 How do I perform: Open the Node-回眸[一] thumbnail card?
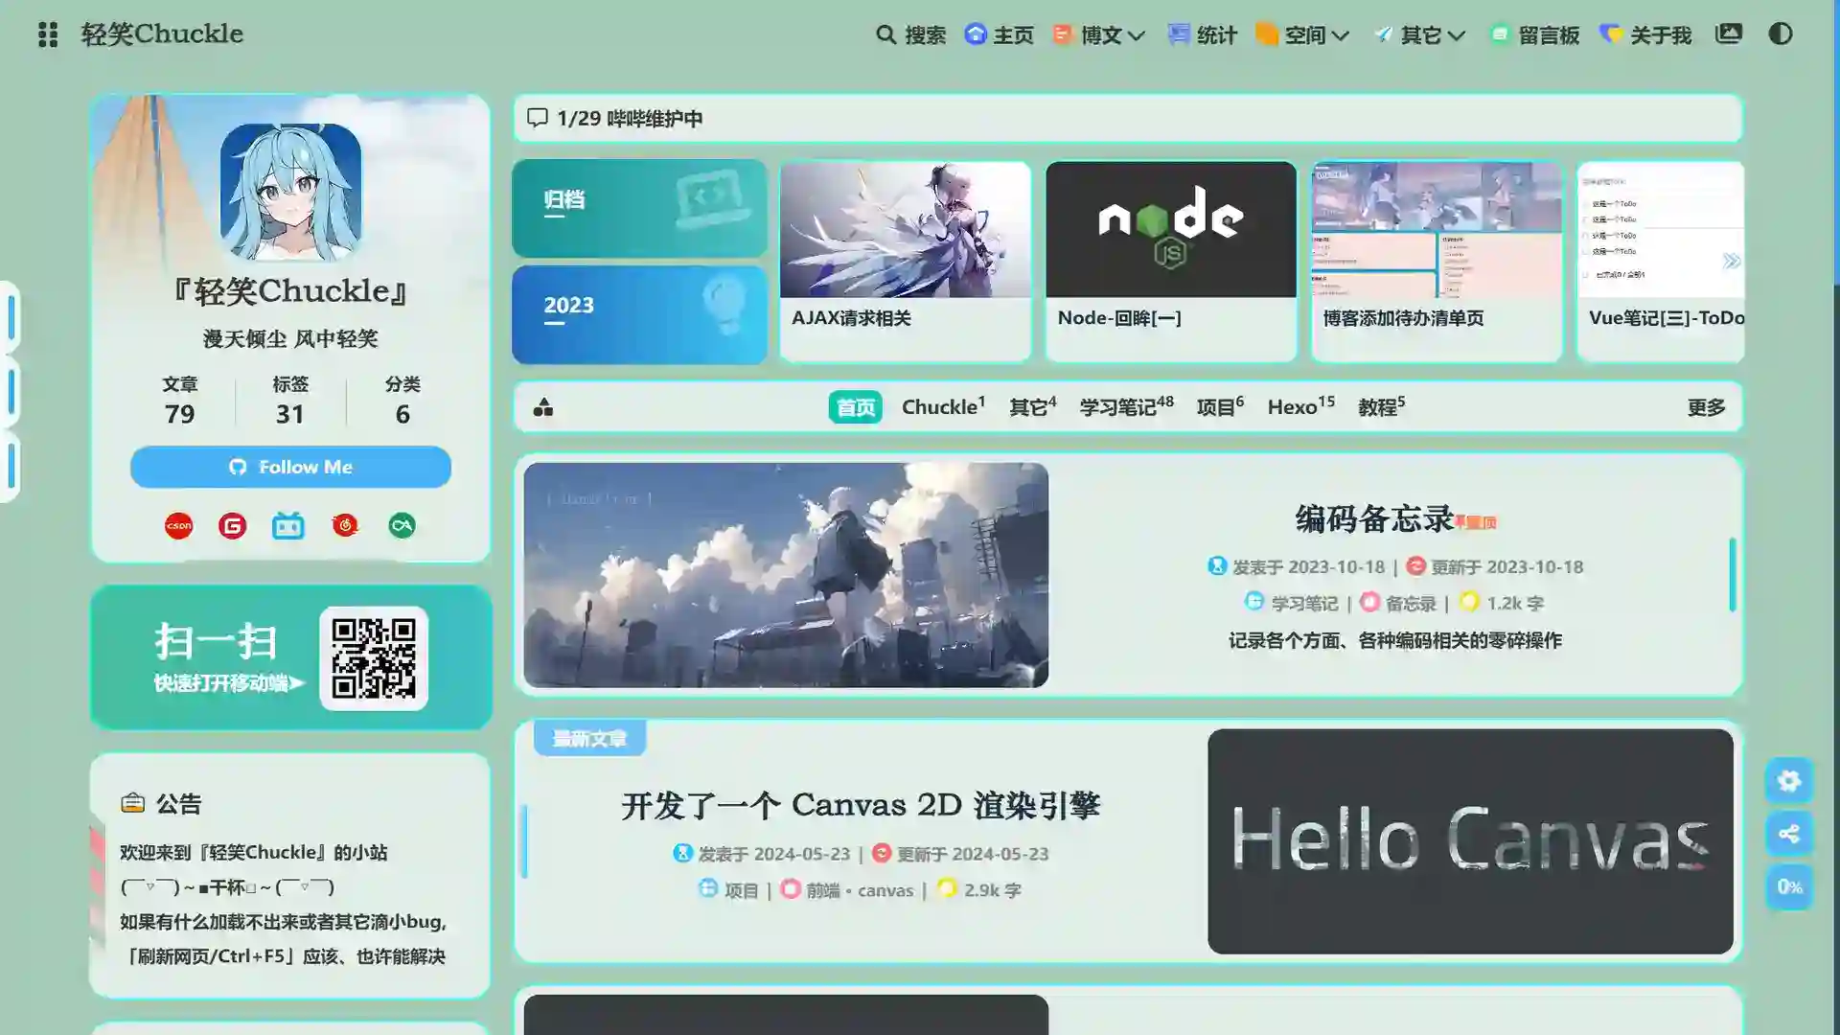pyautogui.click(x=1170, y=261)
